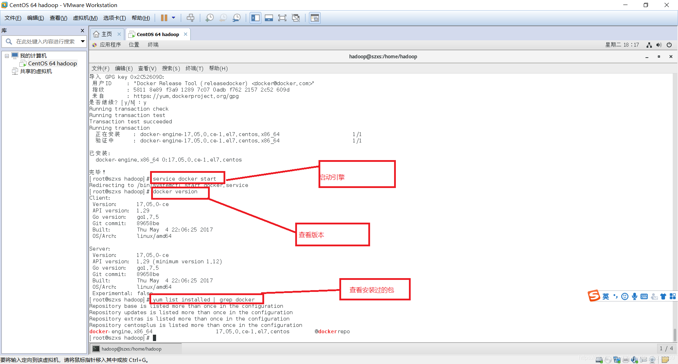The width and height of the screenshot is (678, 364).
Task: Collapse the 我的计算机 tree node
Action: coord(7,56)
